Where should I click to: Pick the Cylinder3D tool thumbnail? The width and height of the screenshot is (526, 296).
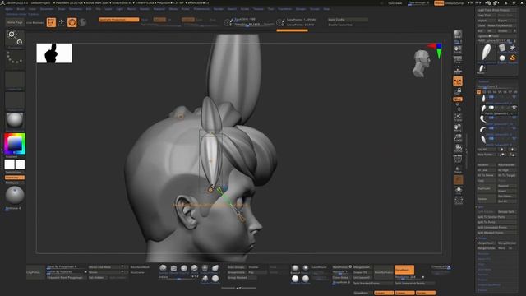[502, 48]
